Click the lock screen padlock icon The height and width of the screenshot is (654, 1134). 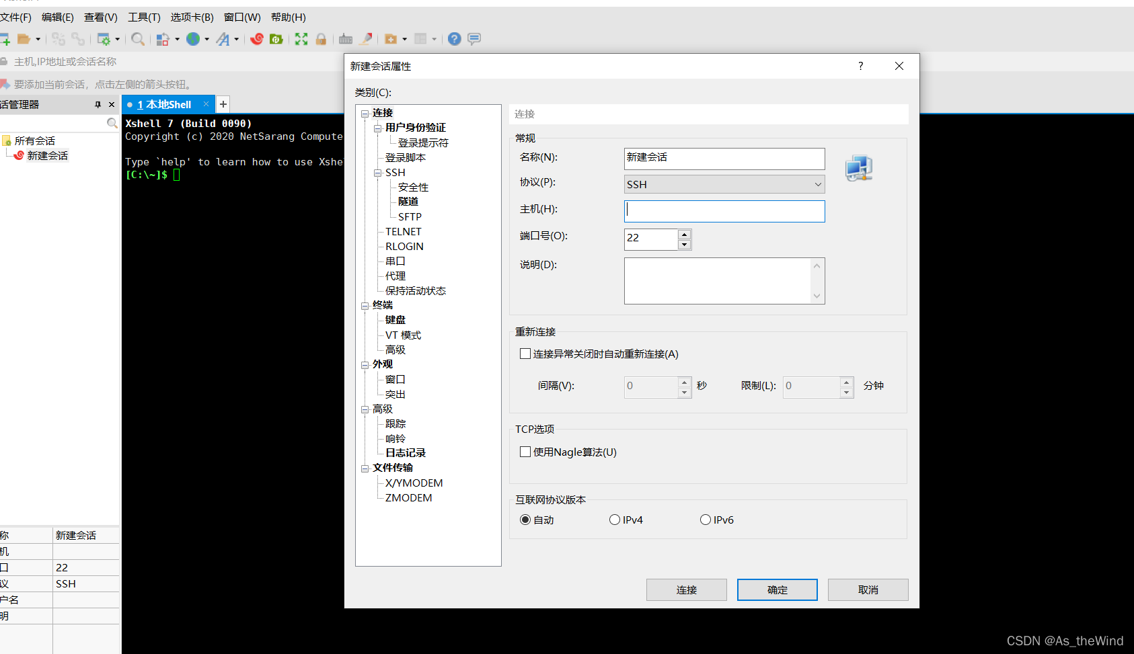click(x=321, y=39)
